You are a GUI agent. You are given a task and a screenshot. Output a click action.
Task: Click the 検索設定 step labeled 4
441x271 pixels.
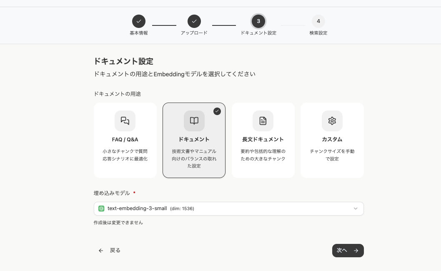[x=318, y=21]
